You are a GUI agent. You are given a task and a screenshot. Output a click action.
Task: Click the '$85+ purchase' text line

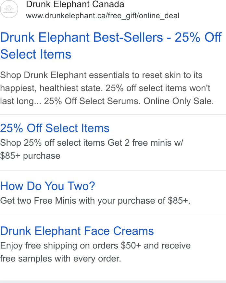30,156
